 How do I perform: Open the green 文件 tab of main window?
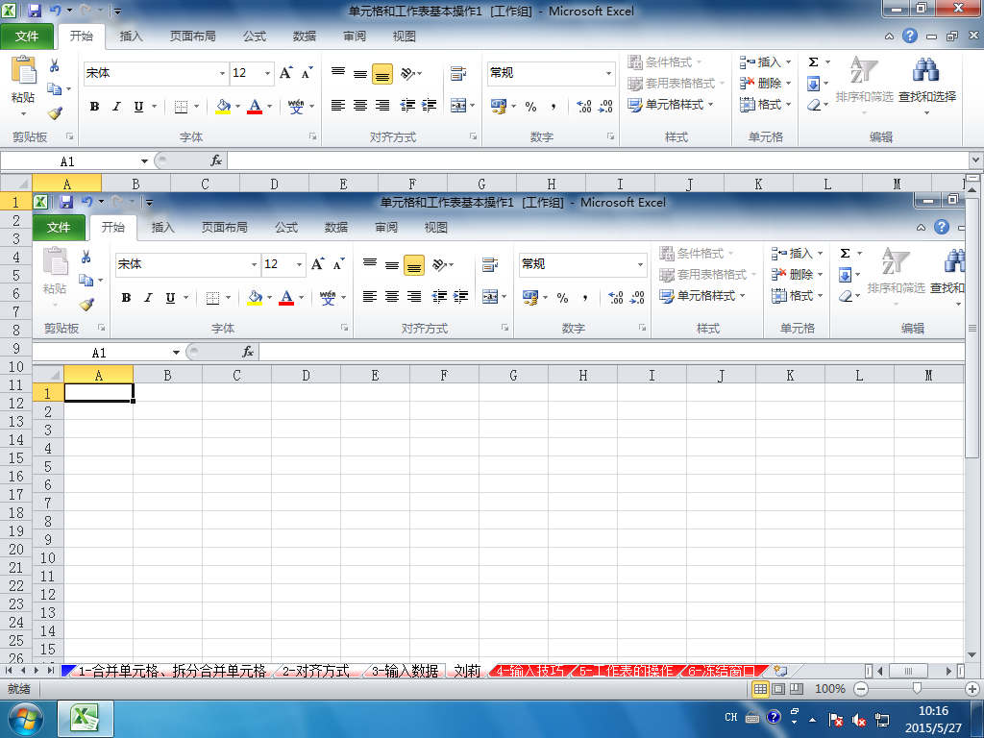coord(26,37)
